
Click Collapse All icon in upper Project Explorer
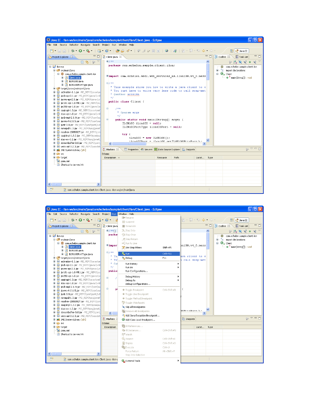coord(82,62)
